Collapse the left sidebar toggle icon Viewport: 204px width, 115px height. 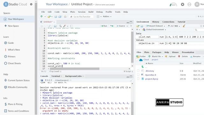[31, 4]
